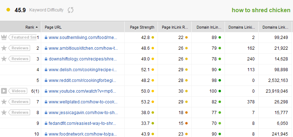This screenshot has height=137, width=293.
Task: Click the yellow Keyword Difficulty indicator dot
Action: 8,10
